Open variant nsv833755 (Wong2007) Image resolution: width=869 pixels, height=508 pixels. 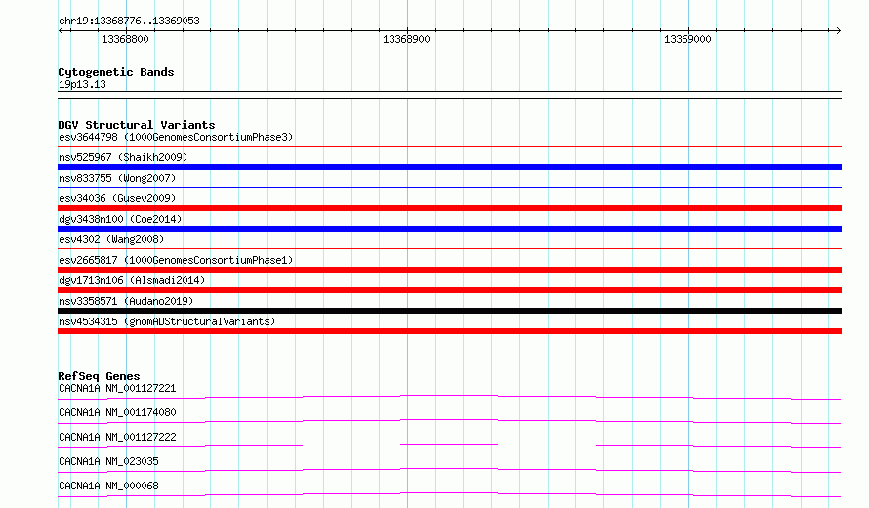click(117, 178)
